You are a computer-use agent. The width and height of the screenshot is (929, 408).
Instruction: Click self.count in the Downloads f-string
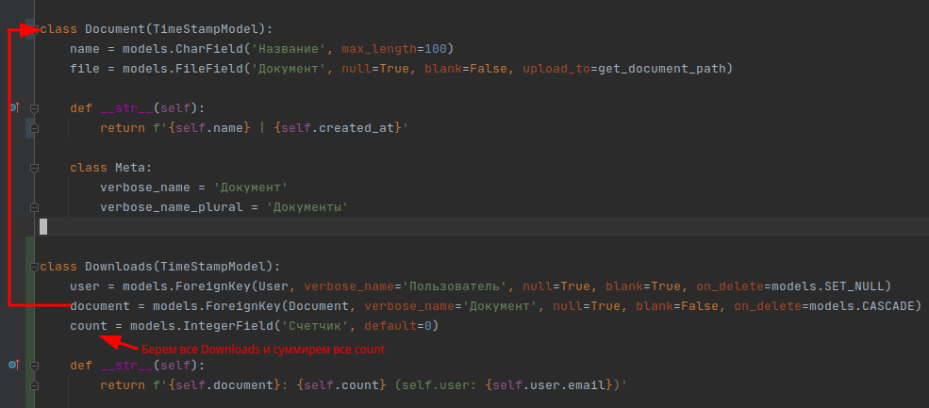coord(341,384)
